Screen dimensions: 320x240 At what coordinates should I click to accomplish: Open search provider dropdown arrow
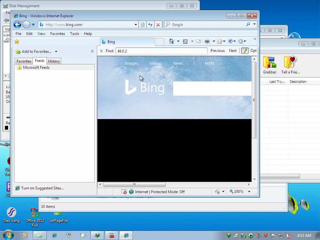tap(254, 24)
